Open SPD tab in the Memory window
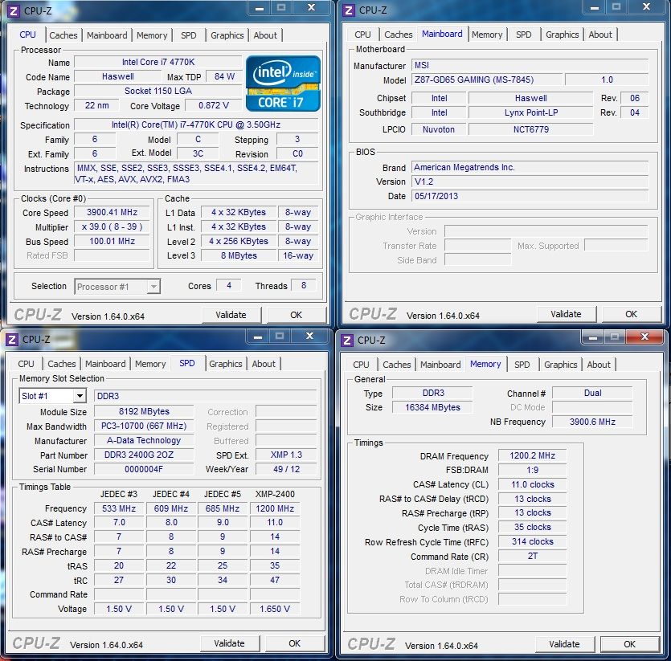The height and width of the screenshot is (661, 671). click(x=522, y=365)
